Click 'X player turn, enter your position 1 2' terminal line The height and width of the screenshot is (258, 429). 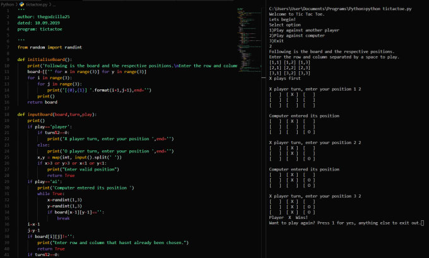coord(315,89)
